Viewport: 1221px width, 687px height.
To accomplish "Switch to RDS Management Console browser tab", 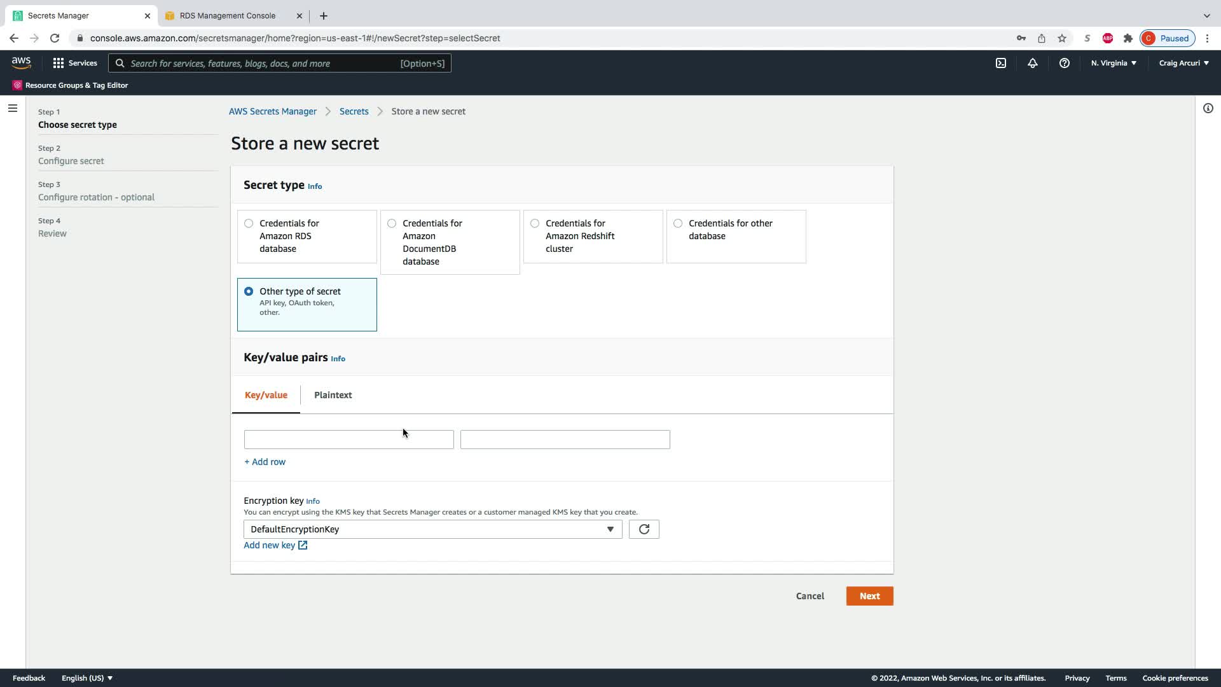I will (x=227, y=15).
